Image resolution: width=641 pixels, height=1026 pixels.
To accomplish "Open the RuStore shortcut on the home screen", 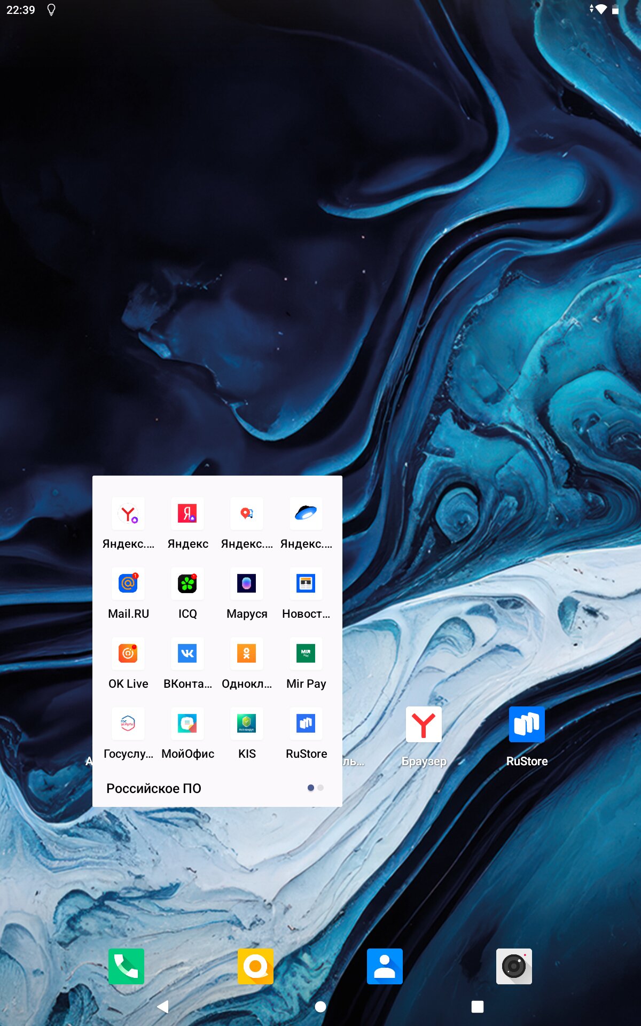I will click(x=527, y=725).
